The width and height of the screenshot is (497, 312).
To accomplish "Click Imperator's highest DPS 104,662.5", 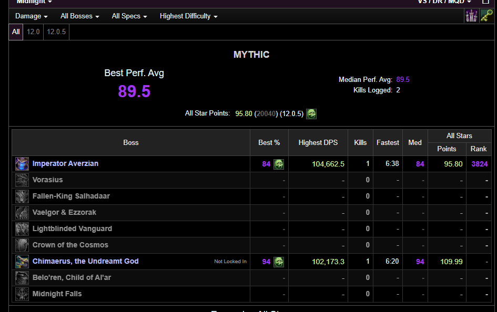I will pyautogui.click(x=328, y=164).
